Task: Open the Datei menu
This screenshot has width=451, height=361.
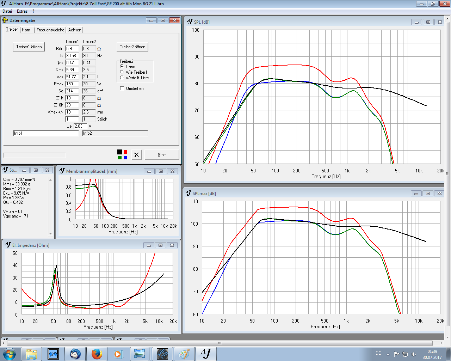Action: pyautogui.click(x=7, y=11)
